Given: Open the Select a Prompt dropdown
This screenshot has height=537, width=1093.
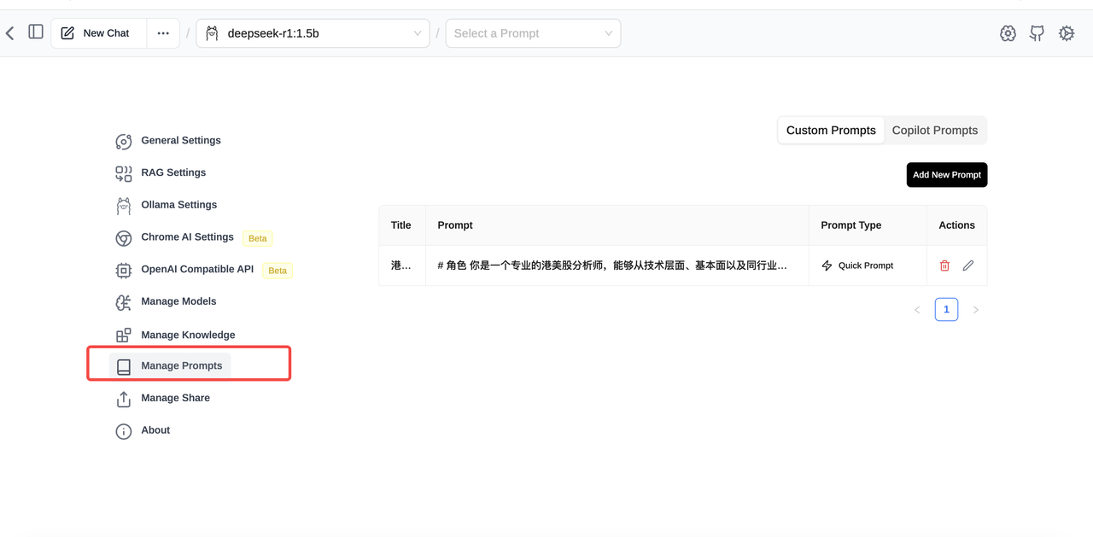Looking at the screenshot, I should click(533, 33).
